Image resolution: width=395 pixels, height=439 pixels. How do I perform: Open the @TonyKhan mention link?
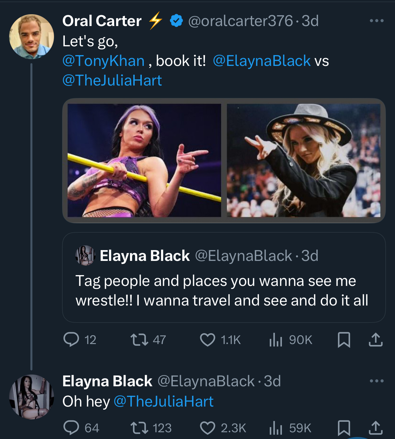pos(103,61)
